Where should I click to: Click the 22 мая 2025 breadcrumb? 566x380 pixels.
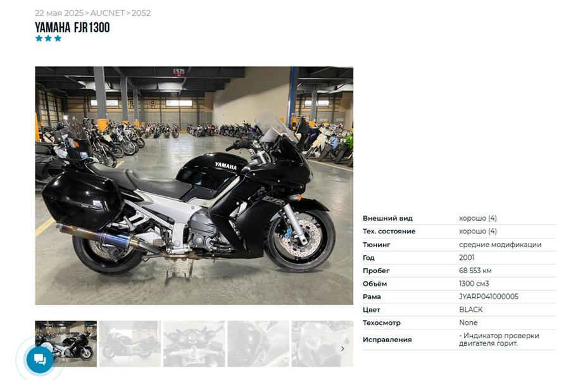pos(59,13)
